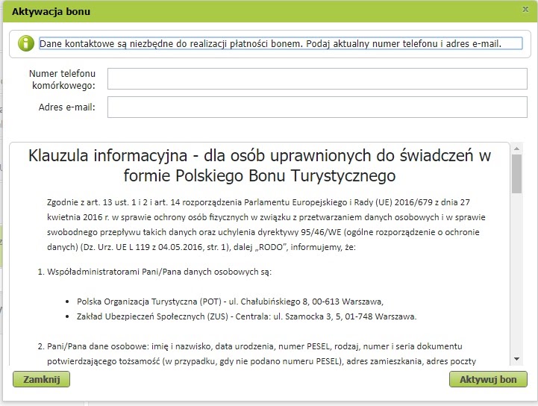Click the 'Aktywacja bonu' dialog title

coord(51,11)
